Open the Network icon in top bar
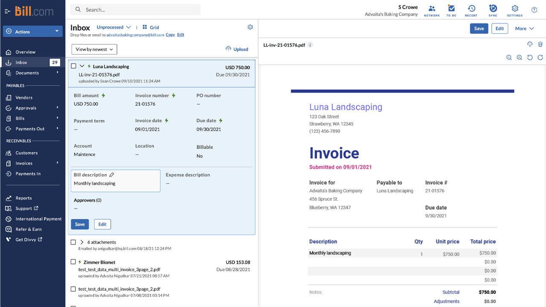 (432, 10)
